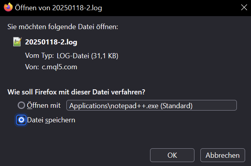The width and height of the screenshot is (251, 166).
Task: Click the Firefox logo in the title bar
Action: [x=7, y=7]
